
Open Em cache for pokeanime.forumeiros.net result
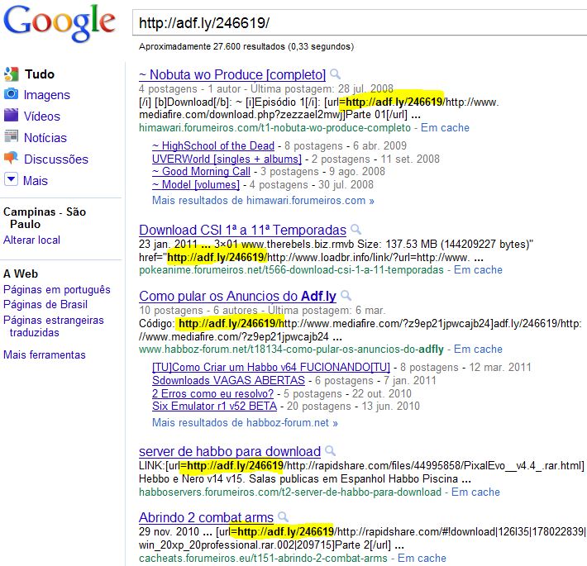pos(478,270)
